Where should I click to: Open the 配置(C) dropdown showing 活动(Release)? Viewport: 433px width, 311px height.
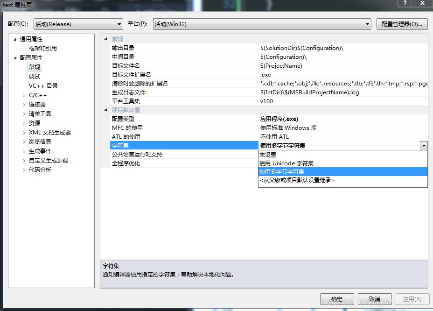point(78,24)
